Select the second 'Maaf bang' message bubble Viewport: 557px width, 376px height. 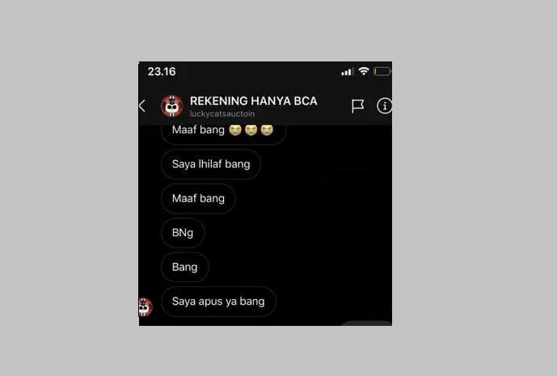click(x=198, y=198)
